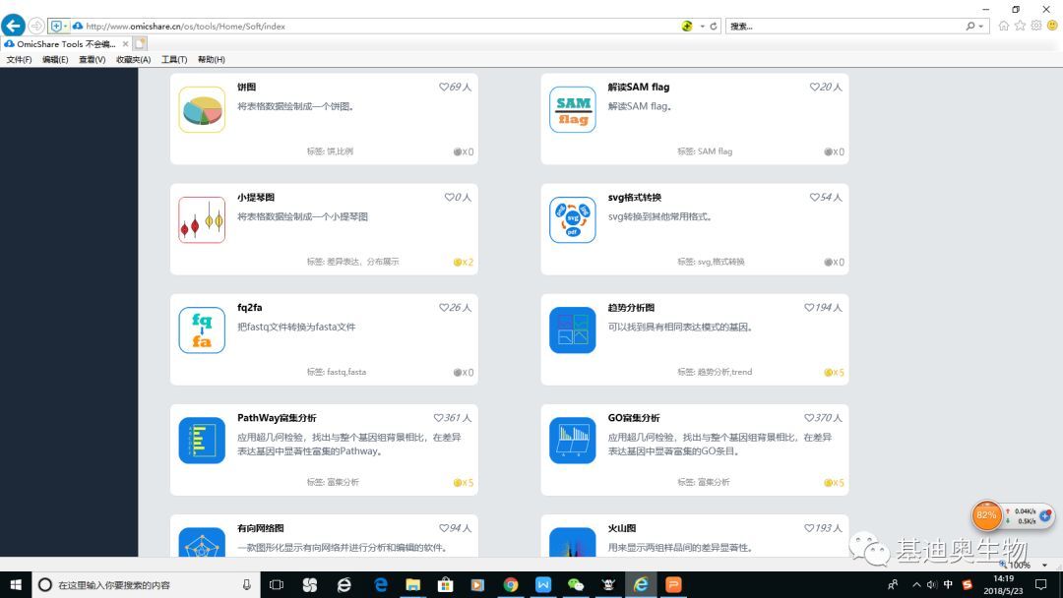Viewport: 1063px width, 598px height.
Task: Click the 饼图 title link
Action: pos(247,87)
